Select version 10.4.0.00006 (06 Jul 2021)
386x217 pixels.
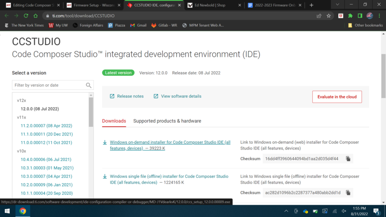46,160
